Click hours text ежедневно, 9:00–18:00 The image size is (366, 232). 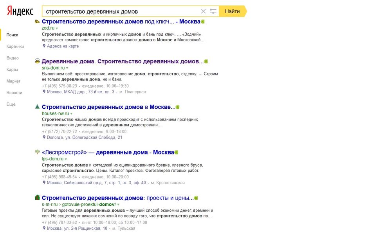(x=104, y=131)
